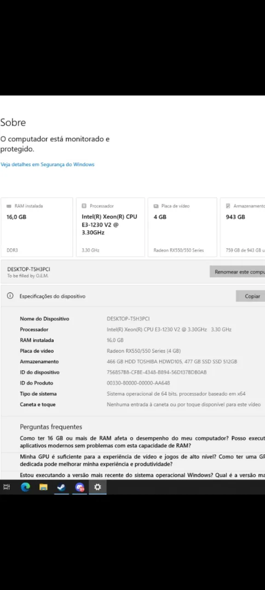Viewport: 265px width, 590px height.
Task: Click the Placa de vídeo card icon
Action: (x=156, y=206)
